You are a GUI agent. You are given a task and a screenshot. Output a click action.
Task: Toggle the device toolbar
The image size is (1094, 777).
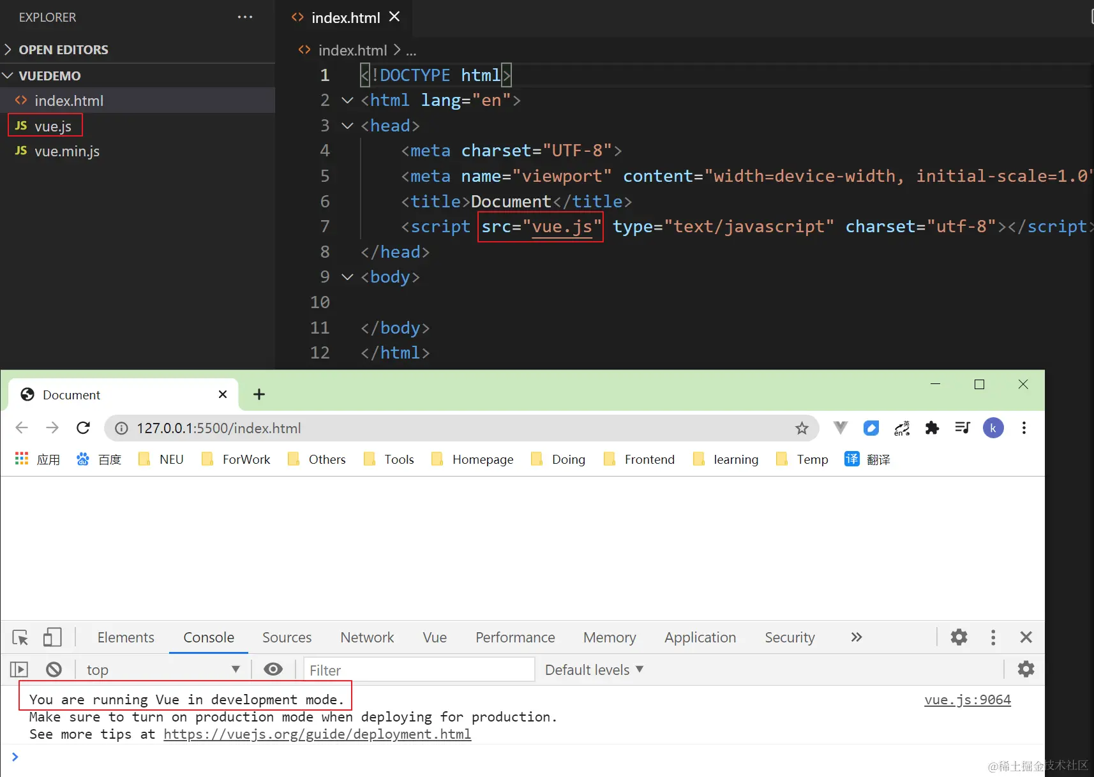[52, 637]
